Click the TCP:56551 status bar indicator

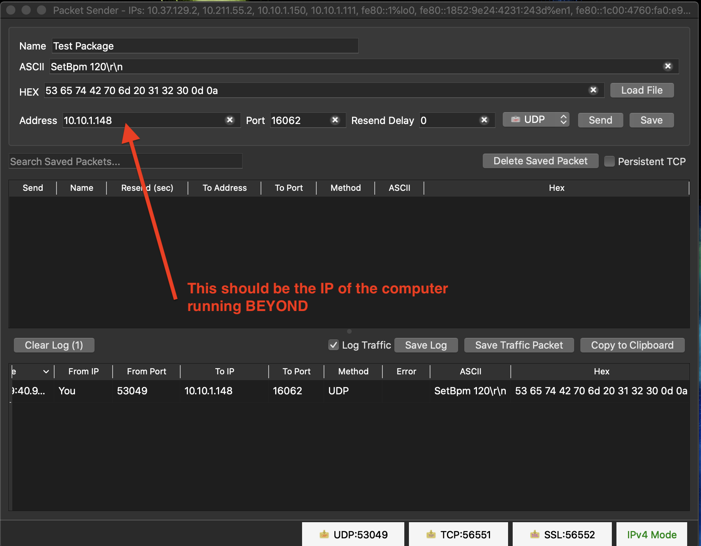coord(458,534)
